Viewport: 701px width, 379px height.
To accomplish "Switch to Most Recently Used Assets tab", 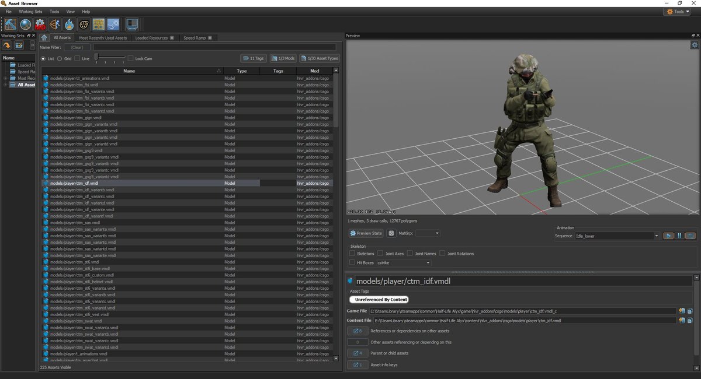I will 103,38.
